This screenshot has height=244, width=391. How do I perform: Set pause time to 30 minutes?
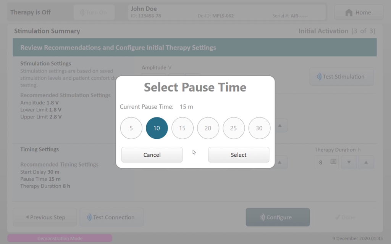pos(259,128)
